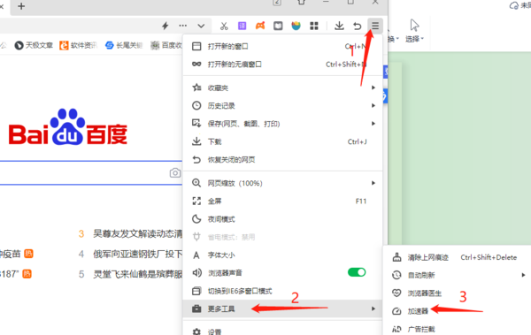Image resolution: width=531 pixels, height=335 pixels.
Task: Open the 软件资讯 bookmark
Action: coord(78,45)
